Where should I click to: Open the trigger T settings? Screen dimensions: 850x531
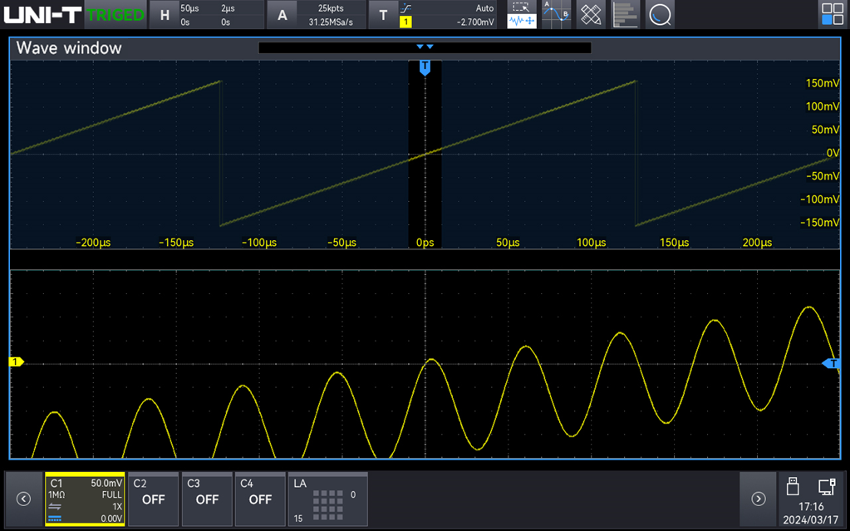pos(382,15)
